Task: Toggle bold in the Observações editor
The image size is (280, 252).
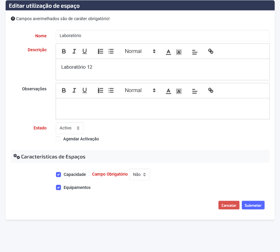Action: [64, 90]
